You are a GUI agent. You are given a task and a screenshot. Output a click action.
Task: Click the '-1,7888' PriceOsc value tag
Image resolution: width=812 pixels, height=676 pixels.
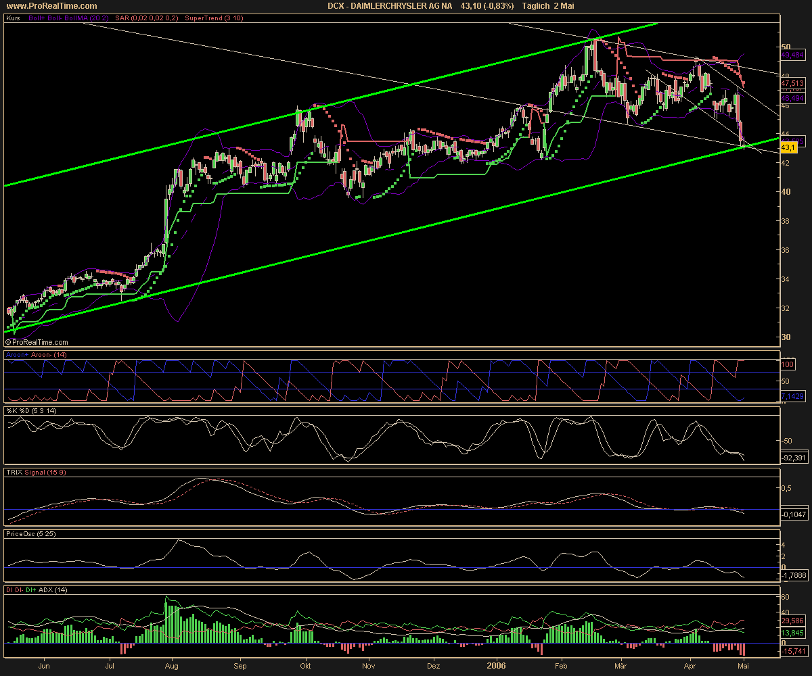coord(794,576)
